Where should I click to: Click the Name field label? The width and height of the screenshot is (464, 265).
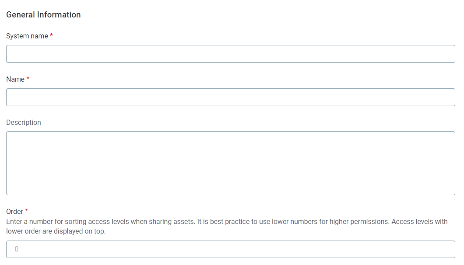pyautogui.click(x=15, y=79)
